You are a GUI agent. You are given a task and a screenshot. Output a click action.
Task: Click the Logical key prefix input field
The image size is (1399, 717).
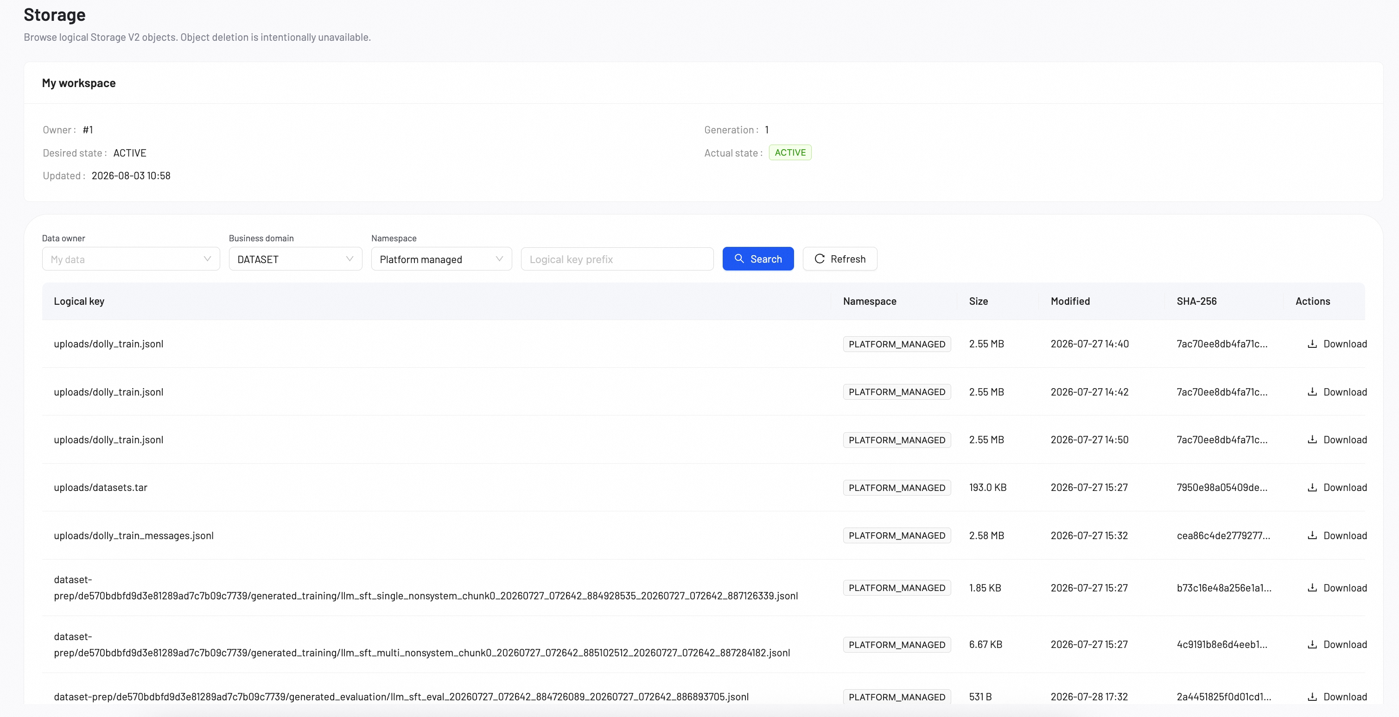click(x=617, y=259)
